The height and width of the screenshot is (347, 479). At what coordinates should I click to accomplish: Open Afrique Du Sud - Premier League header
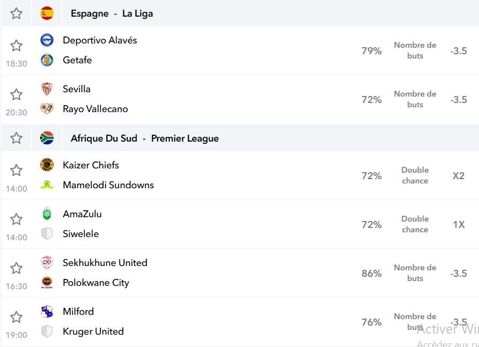(145, 138)
